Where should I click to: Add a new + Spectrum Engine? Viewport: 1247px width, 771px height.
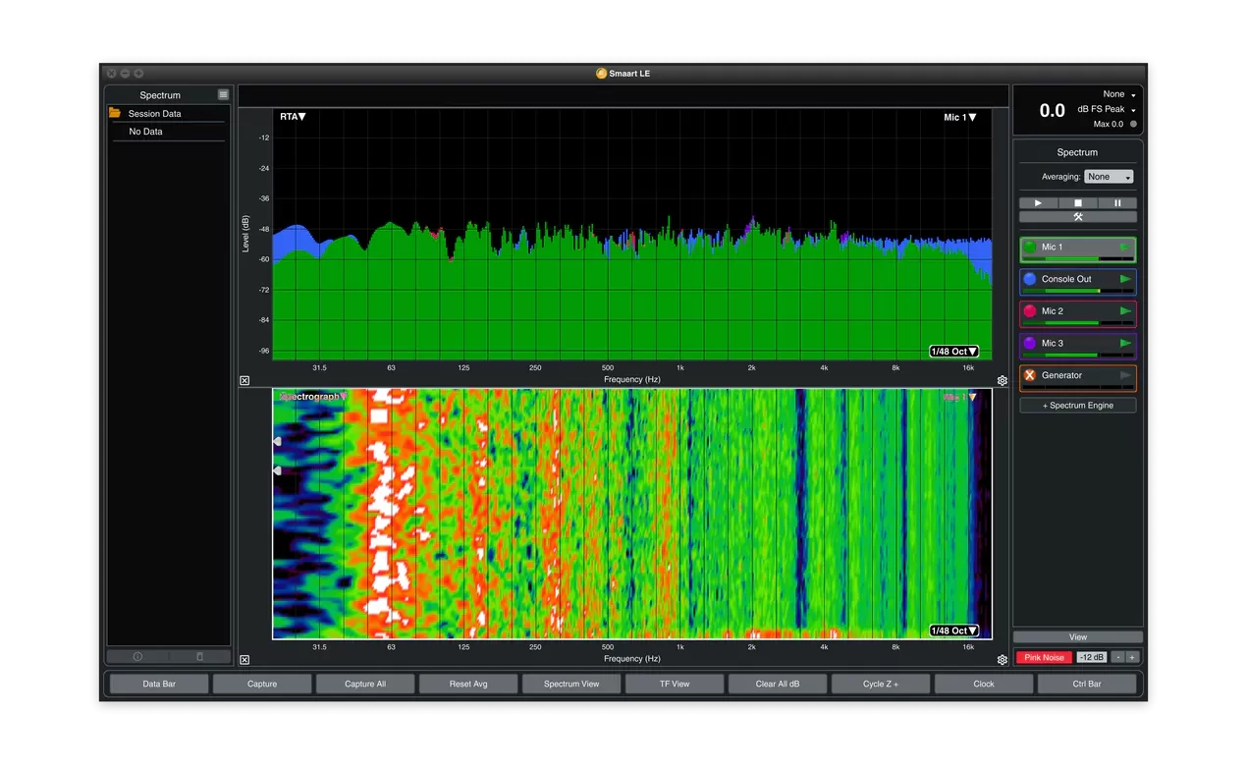(1077, 406)
